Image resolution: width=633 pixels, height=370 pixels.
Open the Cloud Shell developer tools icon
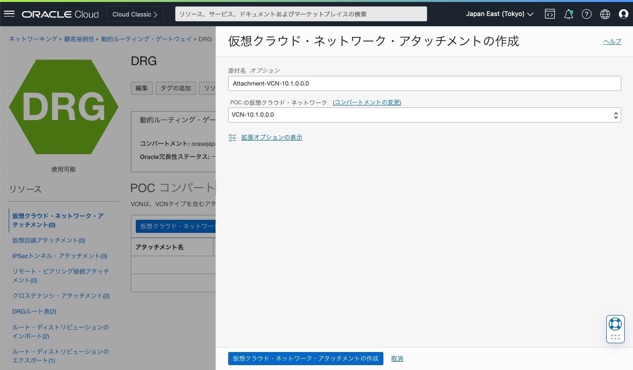549,14
